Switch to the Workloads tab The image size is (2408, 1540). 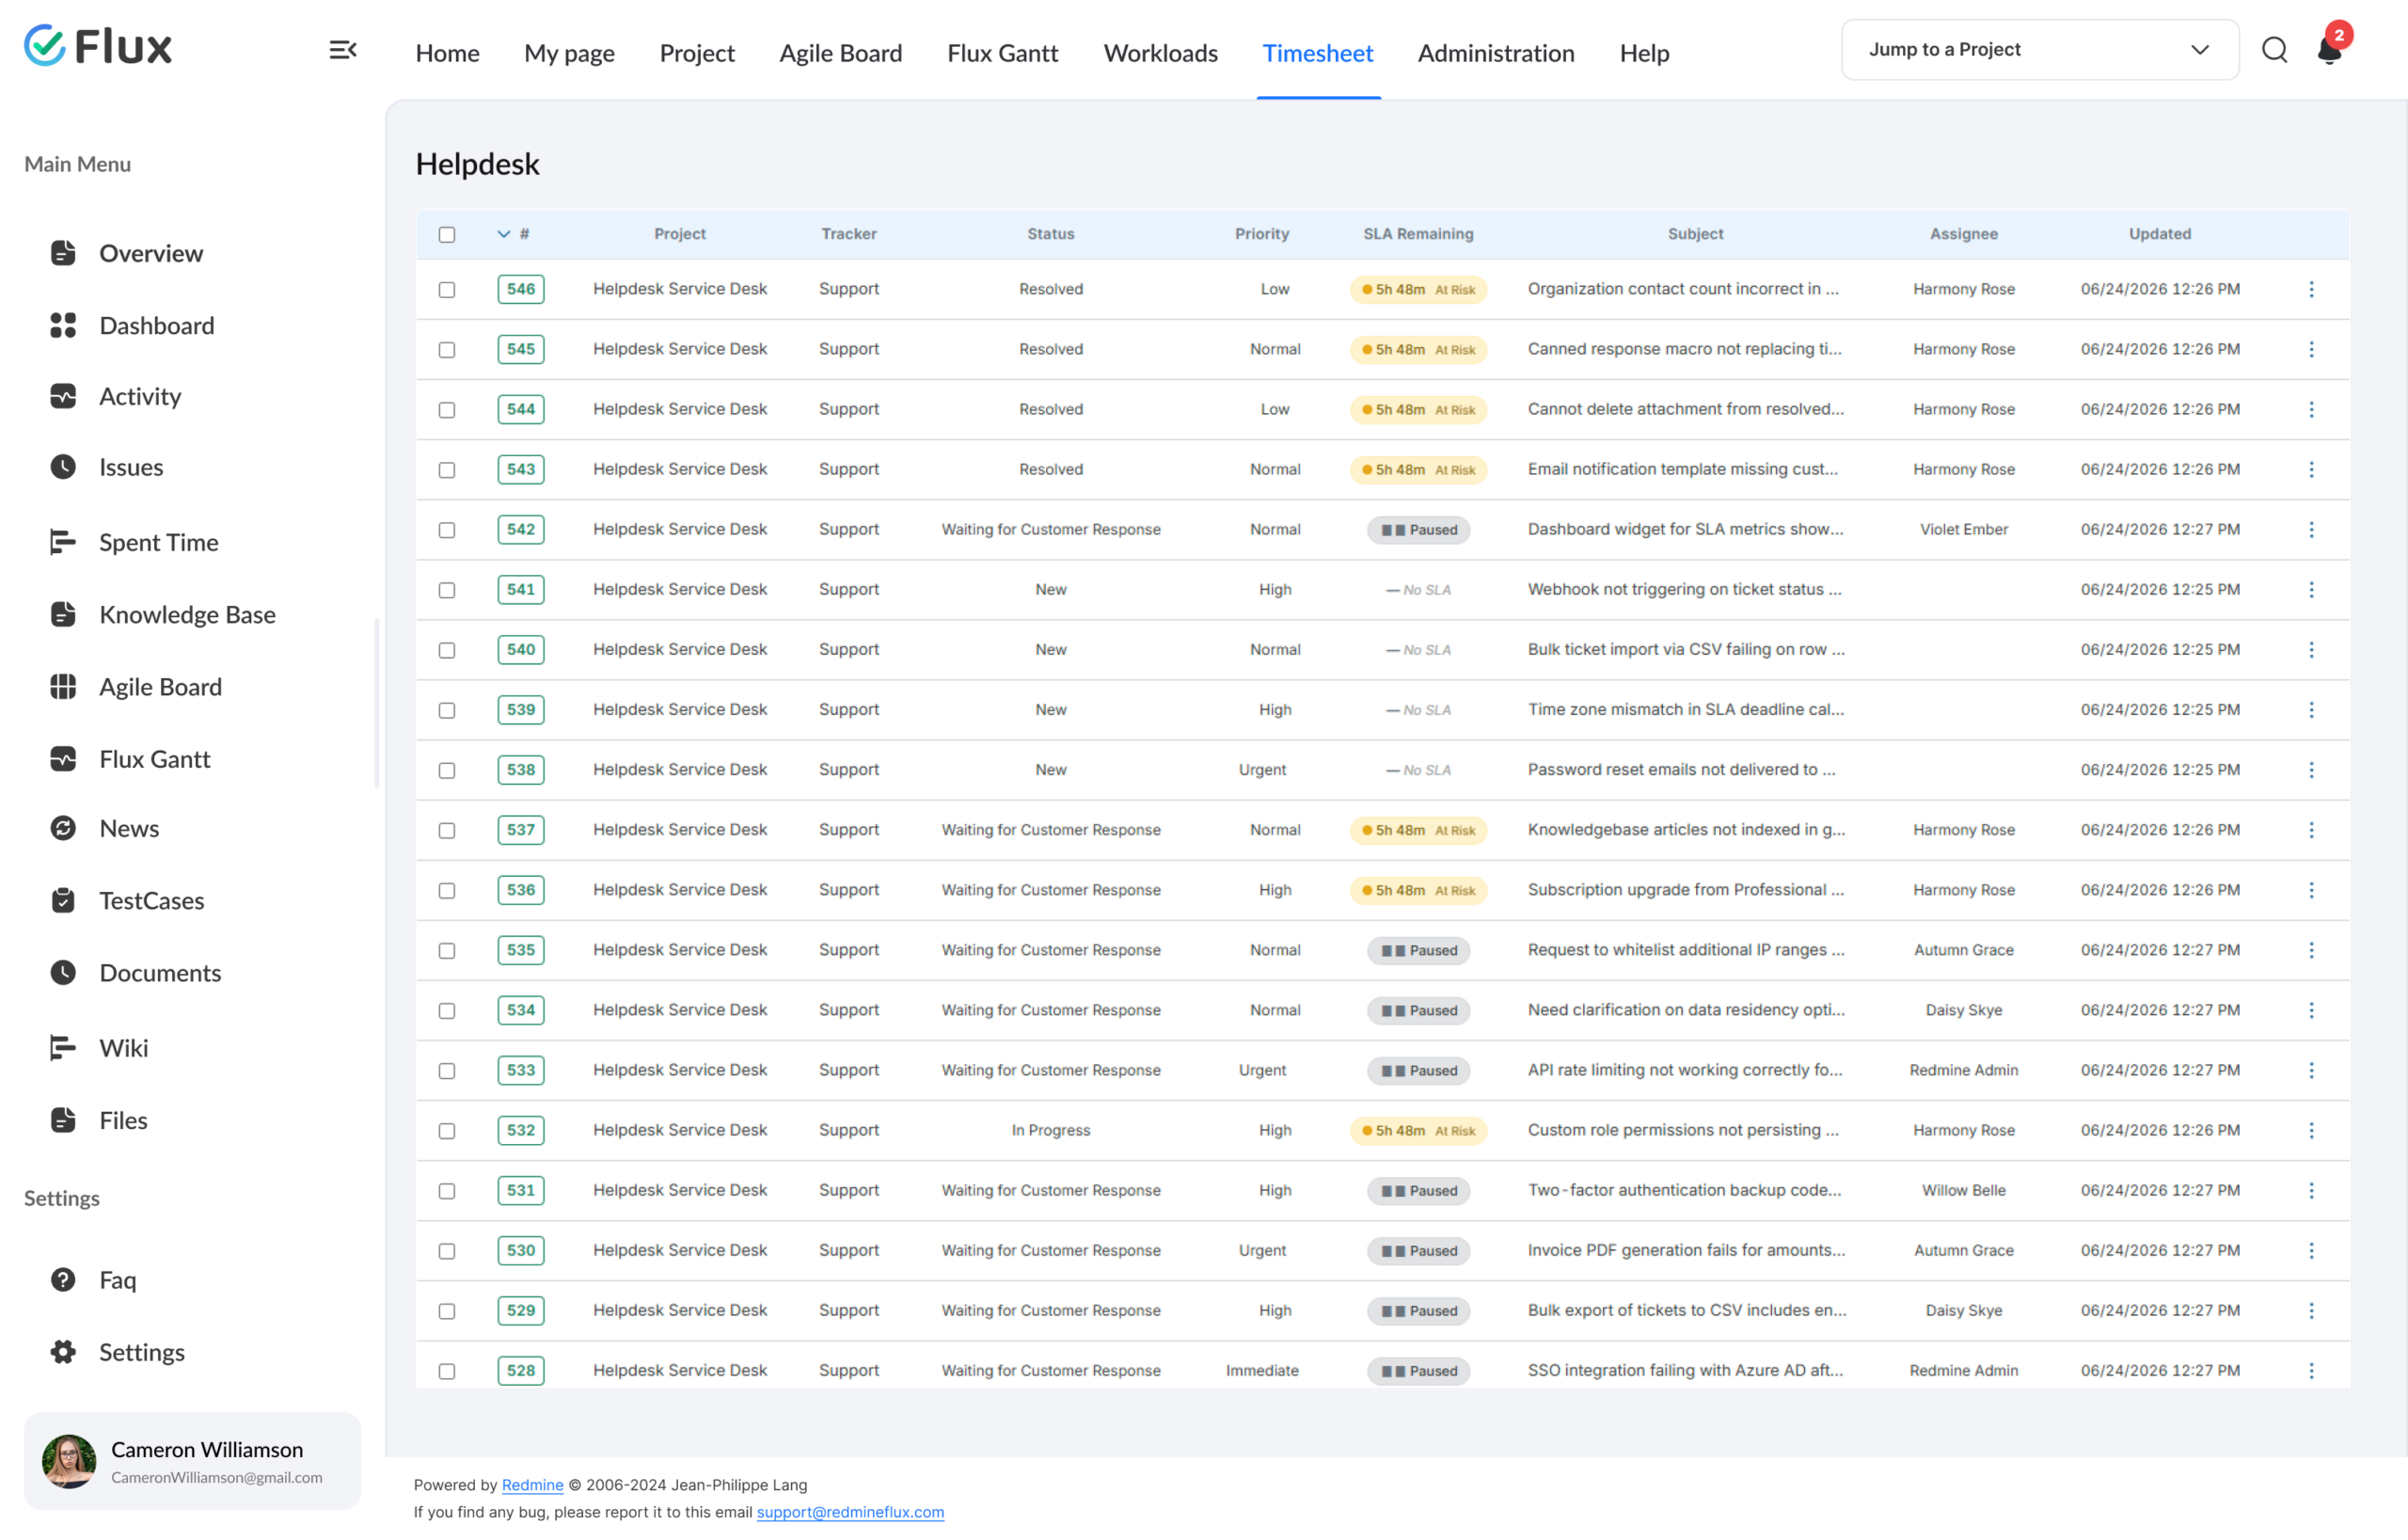tap(1160, 53)
